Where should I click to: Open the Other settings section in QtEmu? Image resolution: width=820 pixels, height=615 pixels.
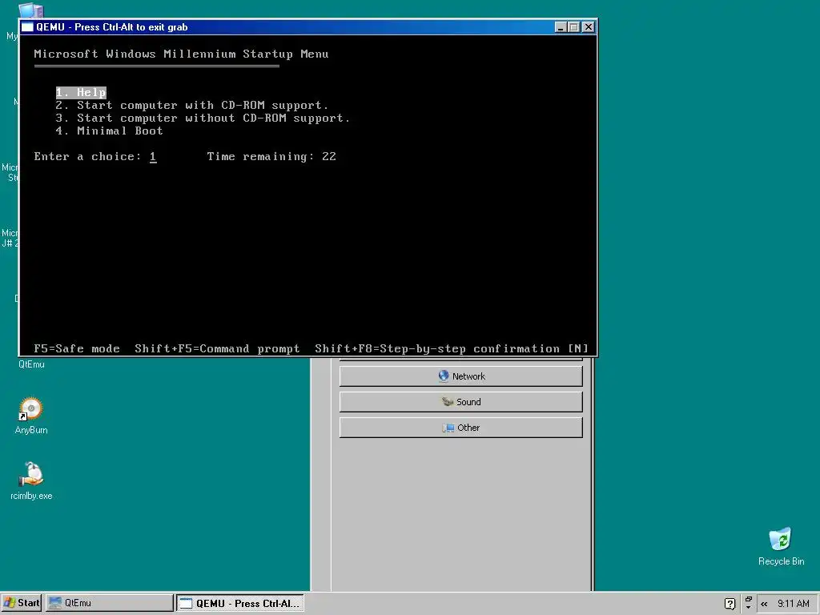click(460, 428)
